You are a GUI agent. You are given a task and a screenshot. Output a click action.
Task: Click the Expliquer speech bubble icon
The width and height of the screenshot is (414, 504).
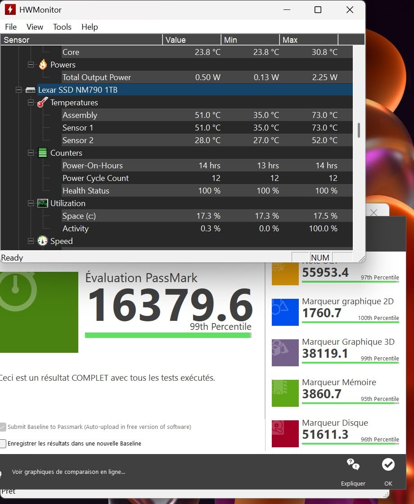(353, 464)
